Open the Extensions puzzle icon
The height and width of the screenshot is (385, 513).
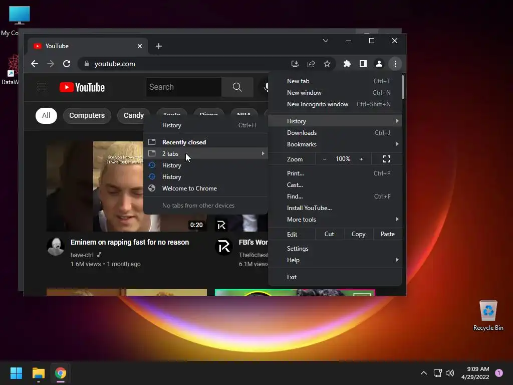point(347,64)
